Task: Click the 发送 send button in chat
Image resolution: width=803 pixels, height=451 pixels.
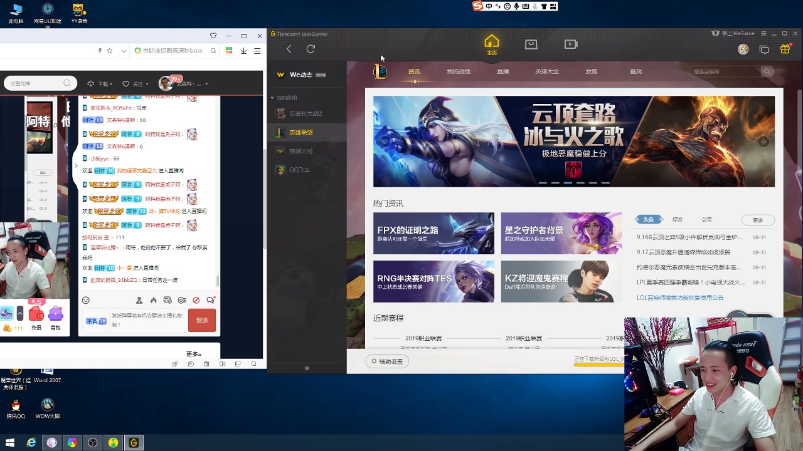Action: click(x=202, y=320)
